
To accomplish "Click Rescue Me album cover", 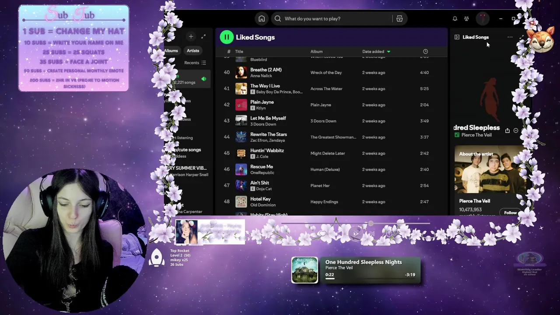I will [241, 170].
